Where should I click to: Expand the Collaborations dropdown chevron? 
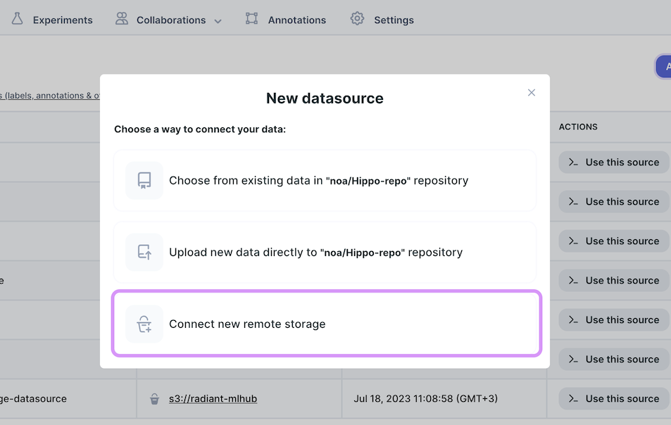218,21
